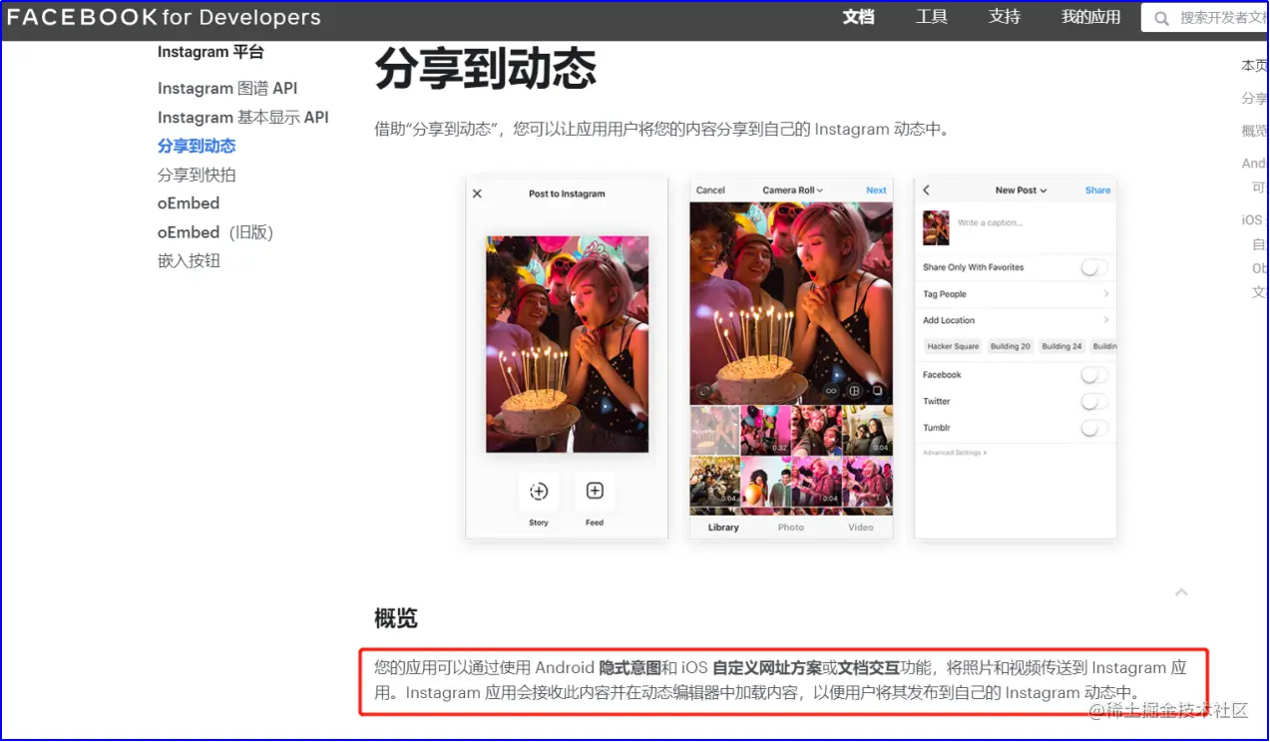Open Instagram 图谱 API sidebar link
The height and width of the screenshot is (742, 1270).
[227, 88]
